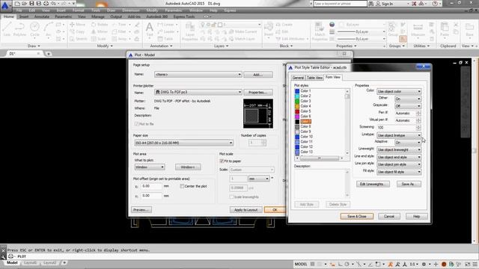The height and width of the screenshot is (269, 479).
Task: Open the Output ribbon tab
Action: coord(116,16)
